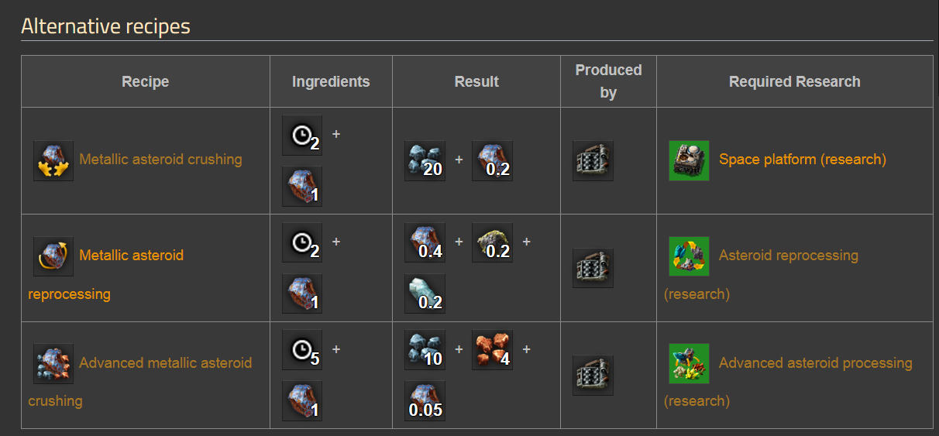The width and height of the screenshot is (939, 436).
Task: Click the copper ore result icon showing 4
Action: [x=492, y=350]
